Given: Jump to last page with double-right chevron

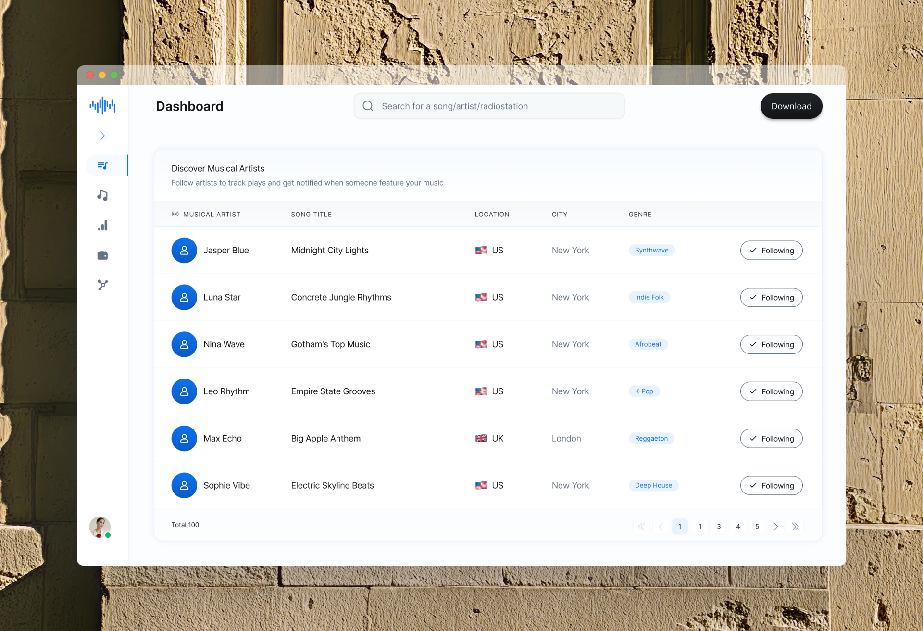Looking at the screenshot, I should (795, 527).
